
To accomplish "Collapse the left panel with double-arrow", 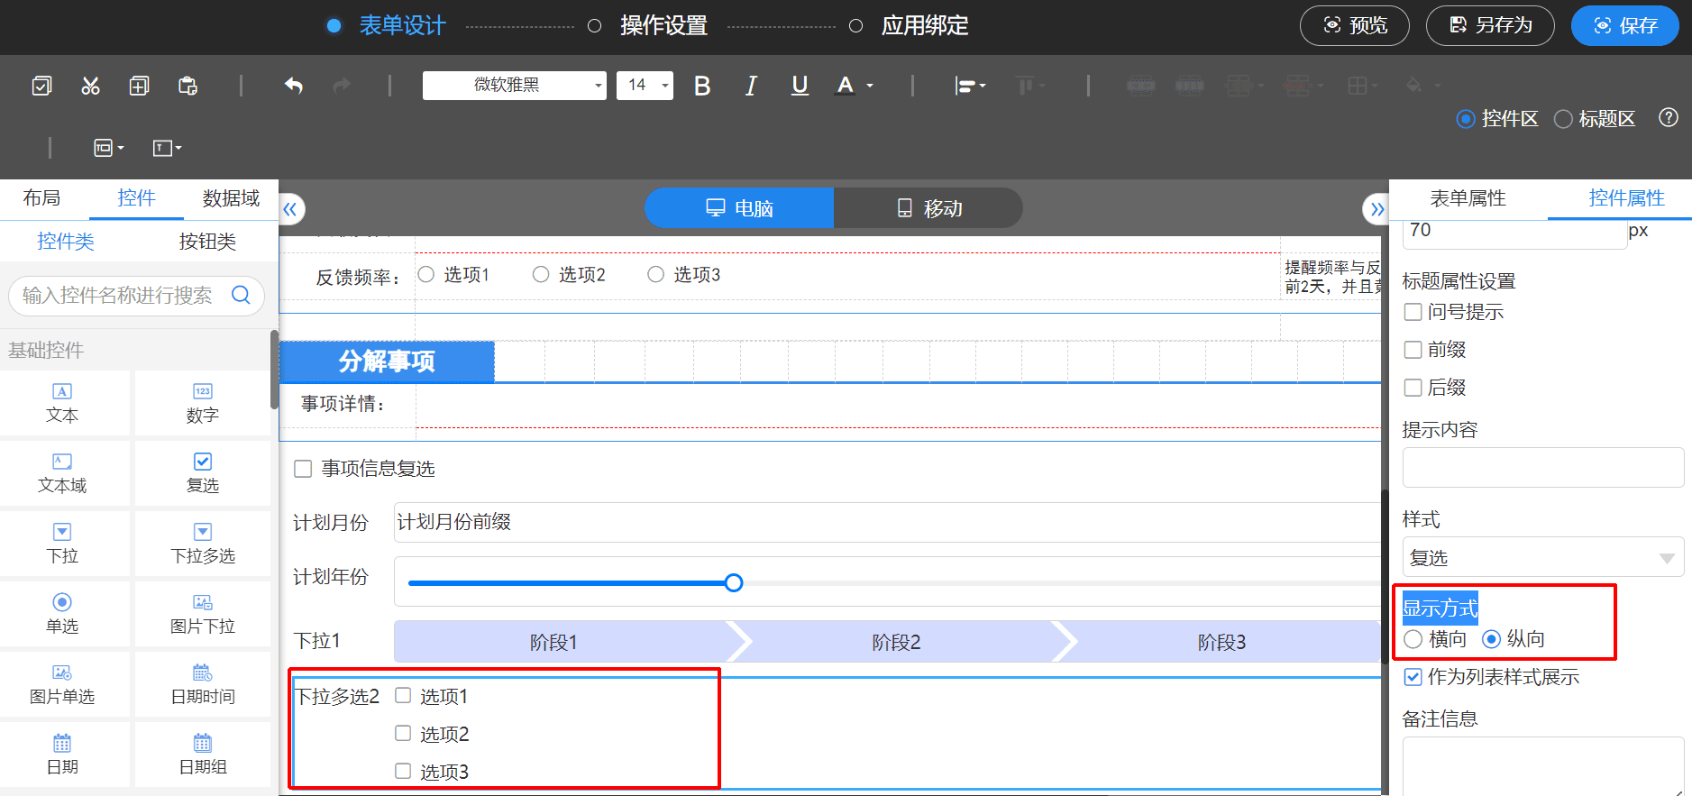I will tap(290, 209).
